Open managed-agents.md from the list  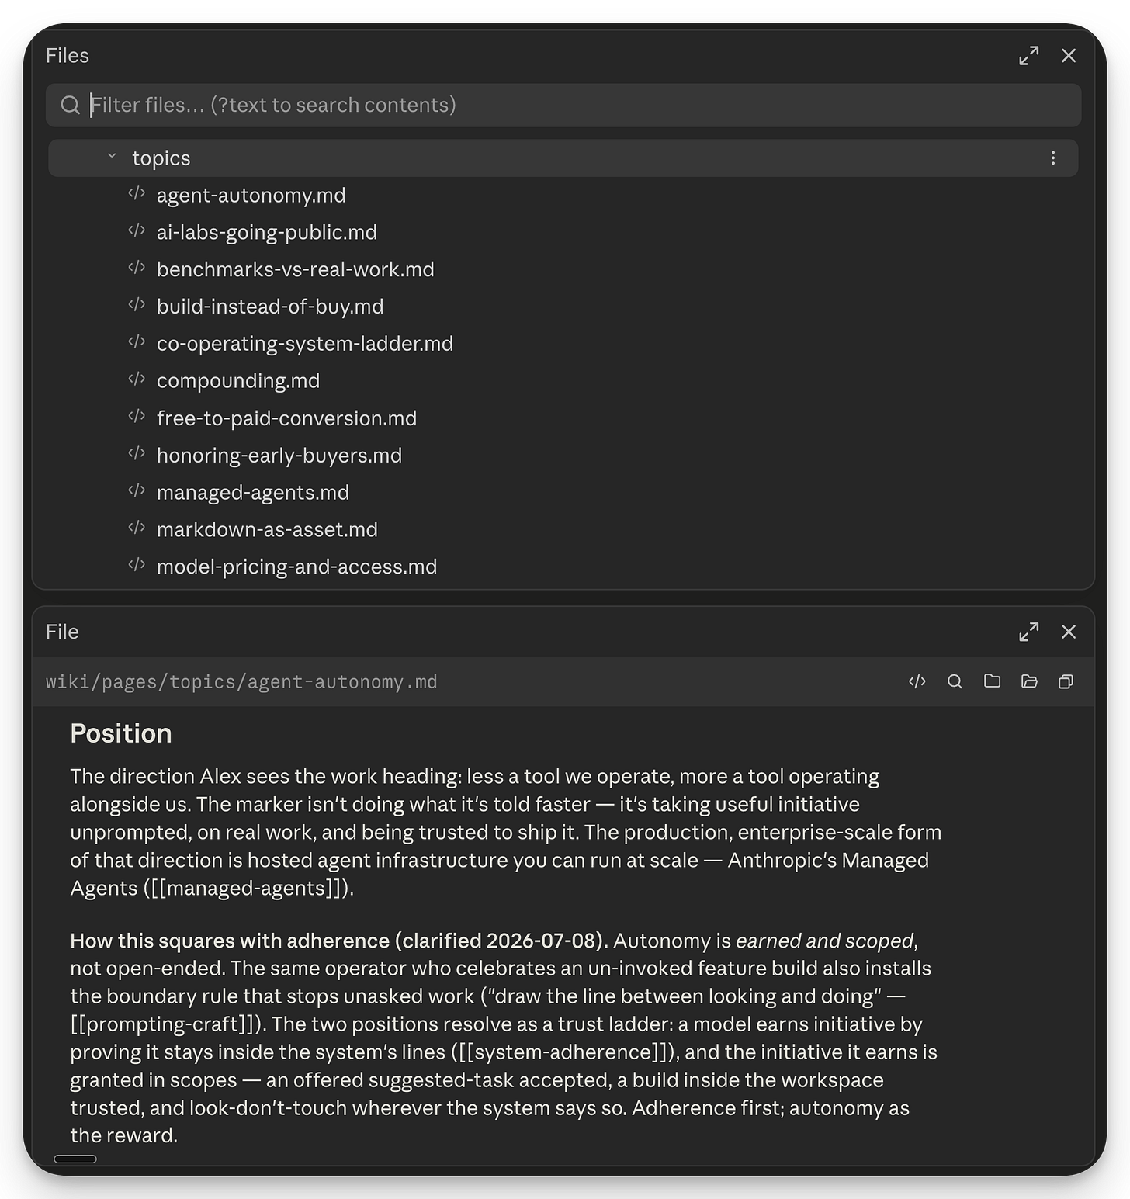point(253,493)
